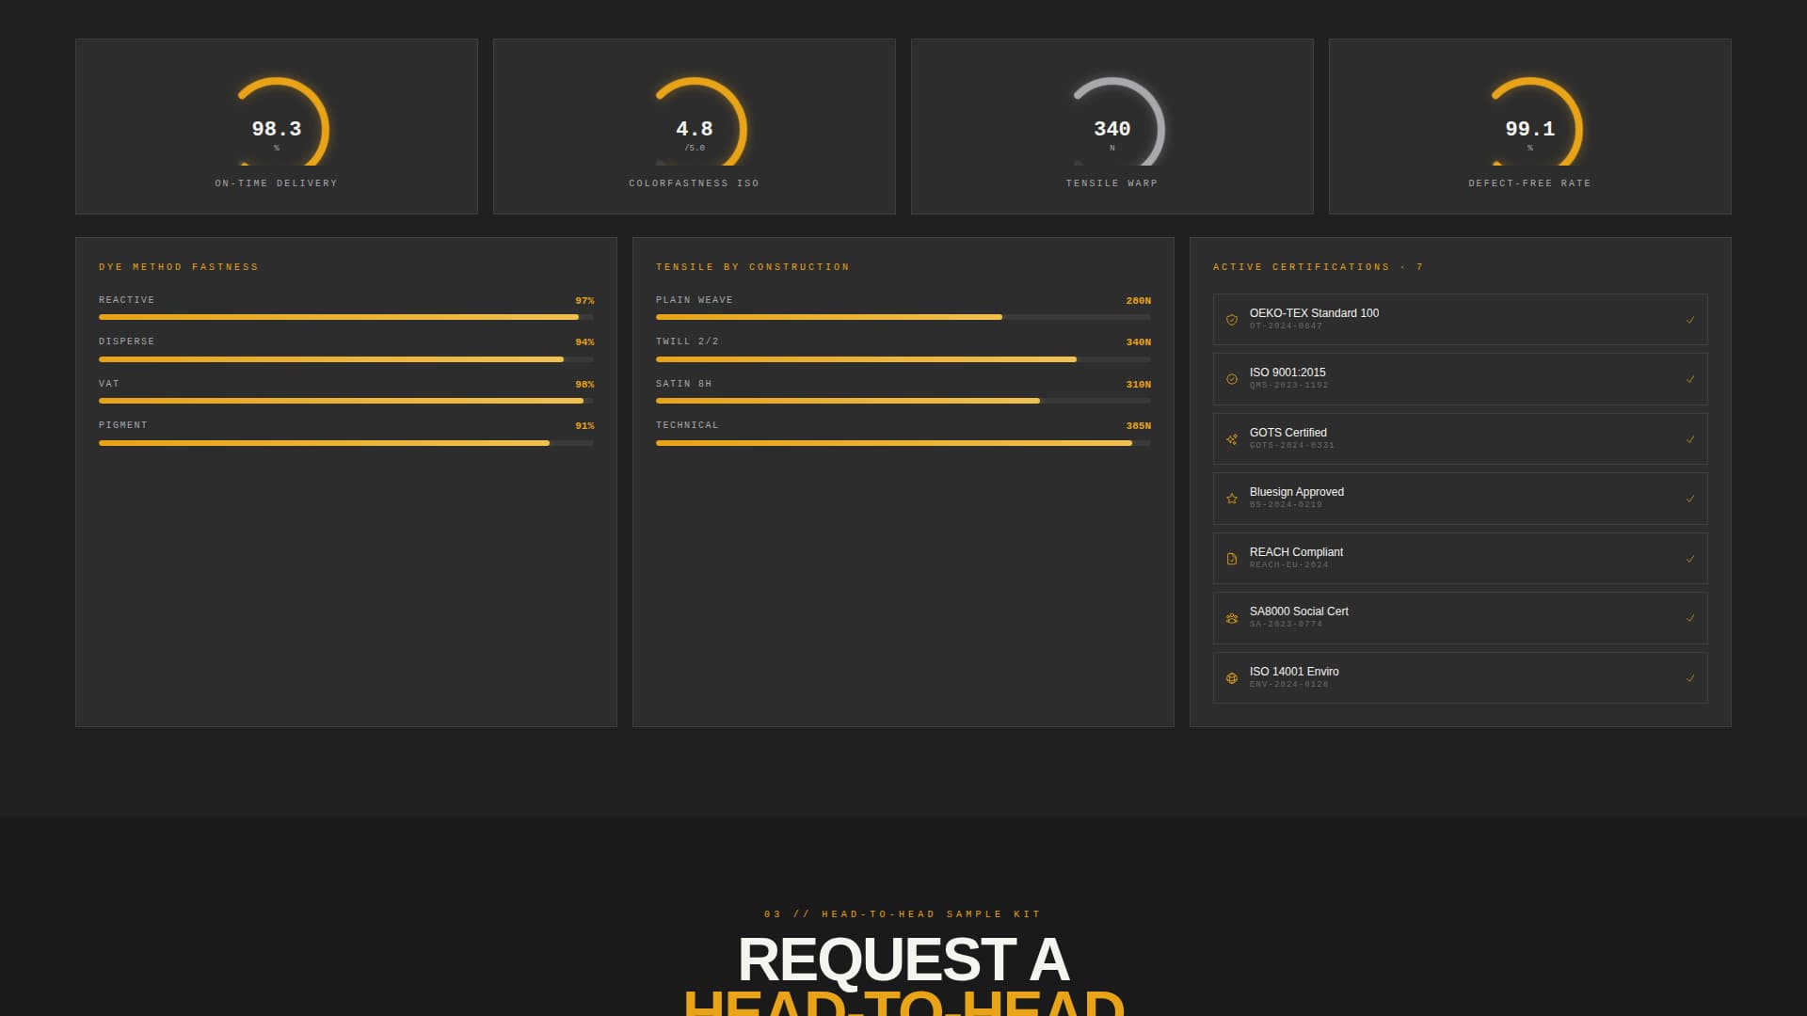Image resolution: width=1807 pixels, height=1016 pixels.
Task: Open the Dye Method Fastness panel header
Action: point(179,267)
